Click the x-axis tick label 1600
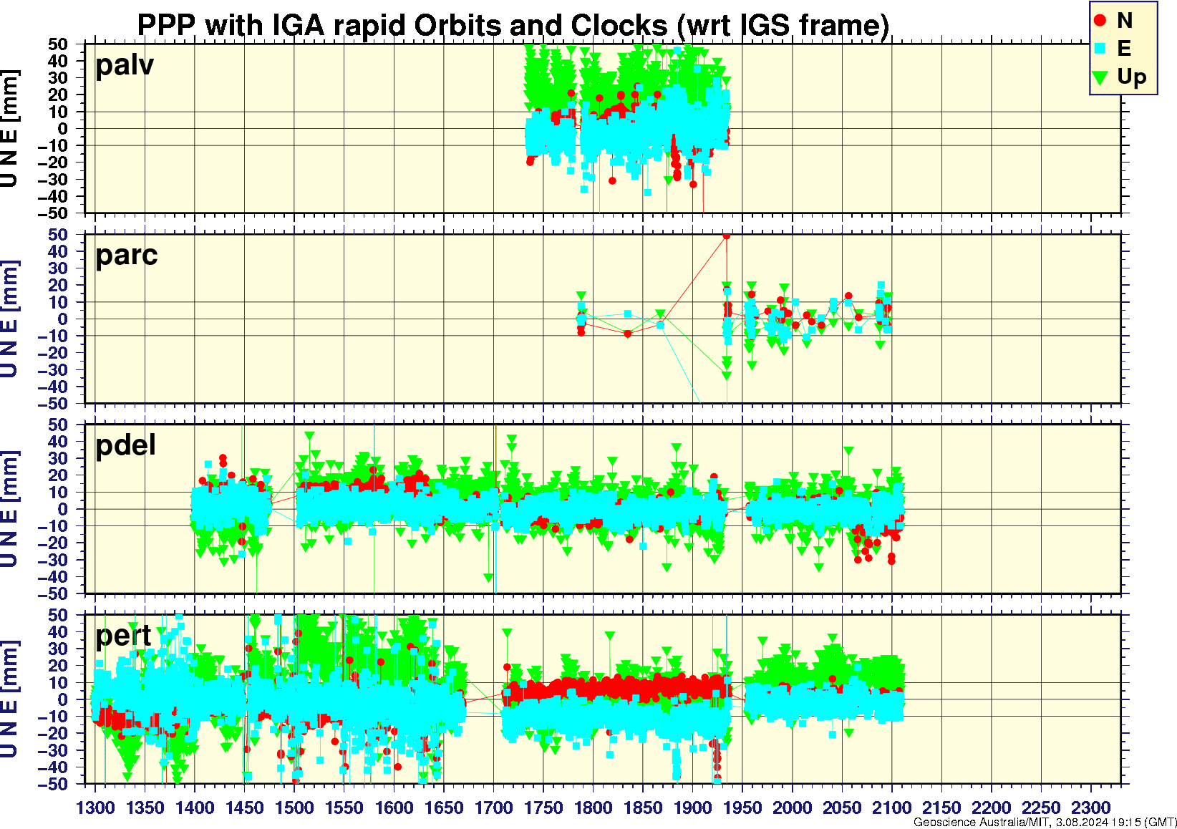The image size is (1177, 829). click(x=394, y=808)
